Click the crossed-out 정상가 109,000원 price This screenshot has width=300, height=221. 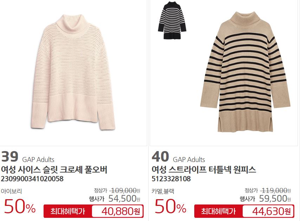point(117,190)
